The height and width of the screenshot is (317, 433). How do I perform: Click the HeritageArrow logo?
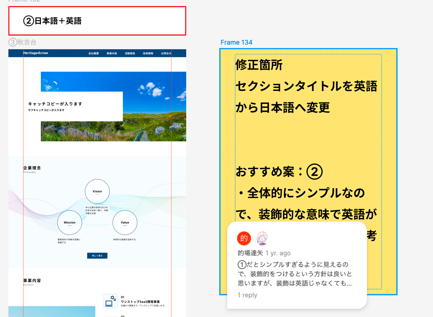[x=36, y=53]
